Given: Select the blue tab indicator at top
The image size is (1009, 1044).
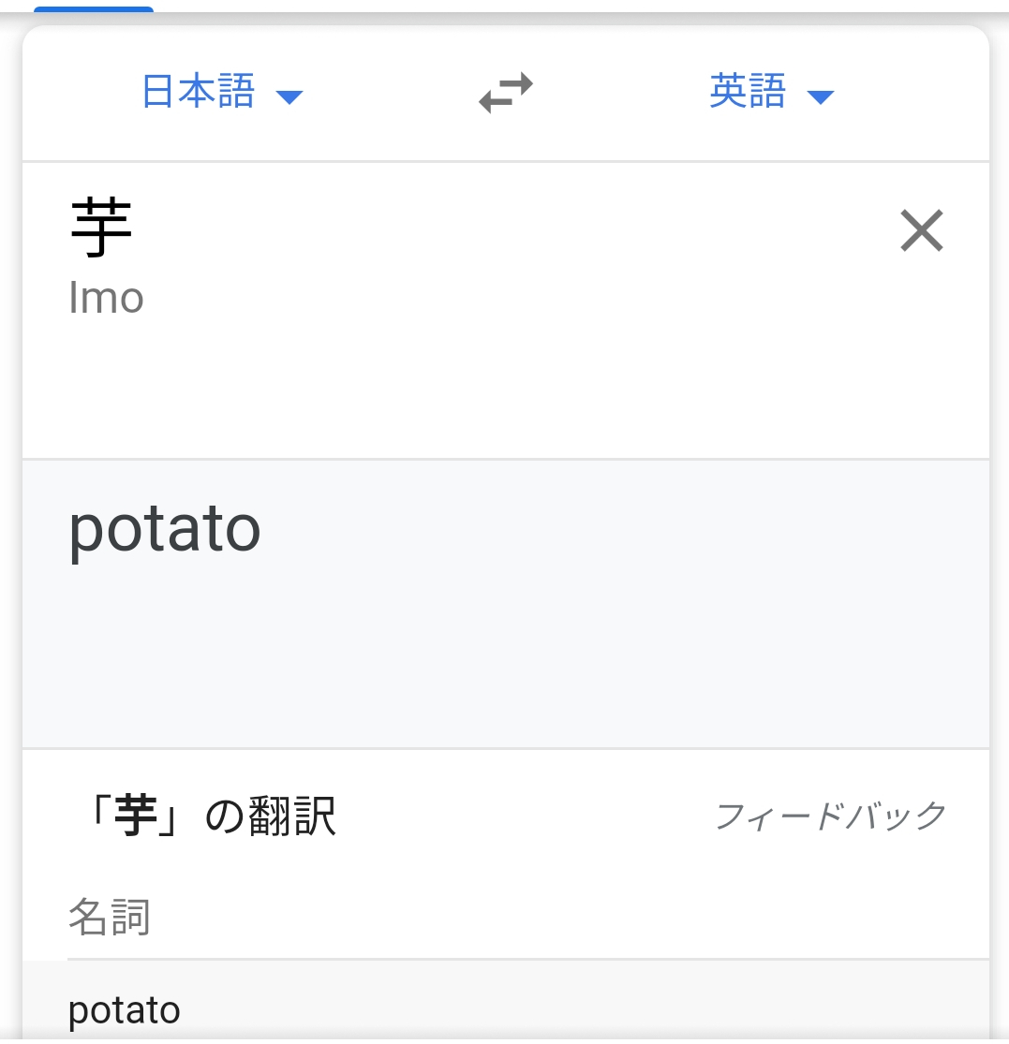Looking at the screenshot, I should (94, 10).
